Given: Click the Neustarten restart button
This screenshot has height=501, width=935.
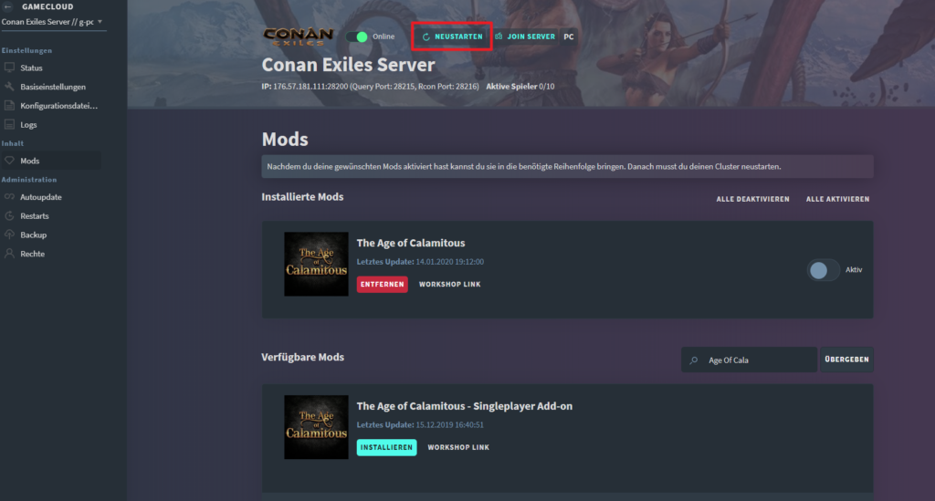Looking at the screenshot, I should tap(452, 37).
